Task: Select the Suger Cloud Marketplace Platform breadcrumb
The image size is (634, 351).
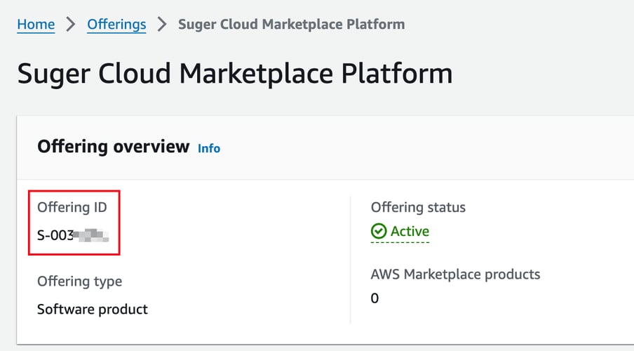Action: click(291, 25)
